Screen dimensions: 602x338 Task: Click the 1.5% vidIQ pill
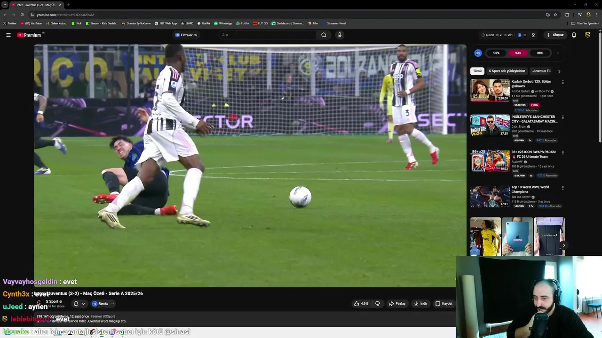(x=496, y=53)
